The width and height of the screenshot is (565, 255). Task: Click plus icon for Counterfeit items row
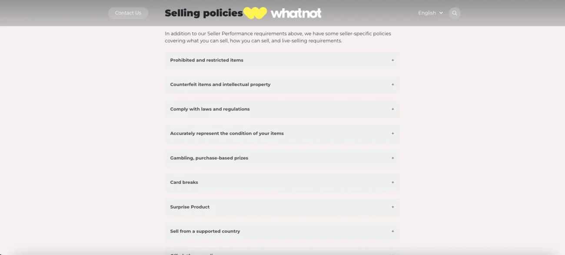point(392,85)
